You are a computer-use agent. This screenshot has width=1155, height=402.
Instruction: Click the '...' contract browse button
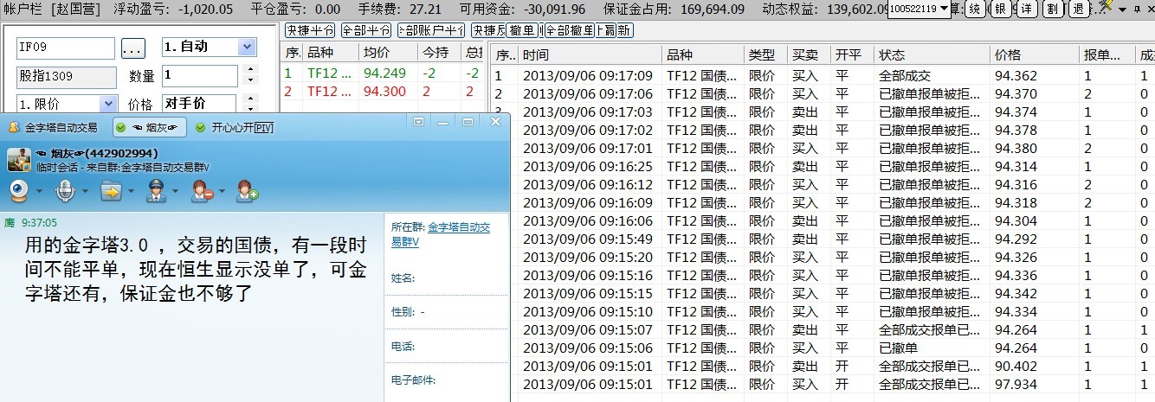click(133, 48)
